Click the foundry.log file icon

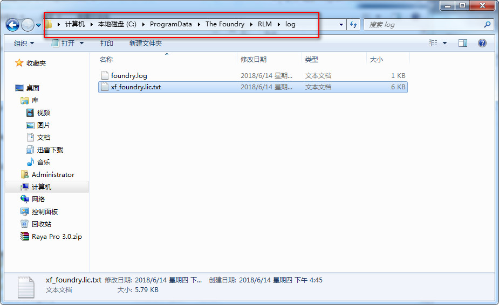[x=105, y=75]
